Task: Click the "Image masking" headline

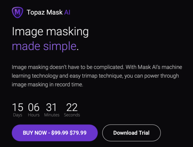Action: [50, 32]
